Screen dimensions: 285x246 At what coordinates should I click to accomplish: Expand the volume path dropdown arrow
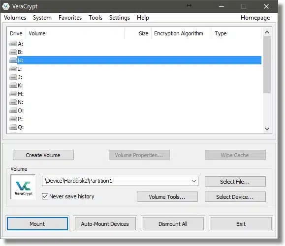194,181
